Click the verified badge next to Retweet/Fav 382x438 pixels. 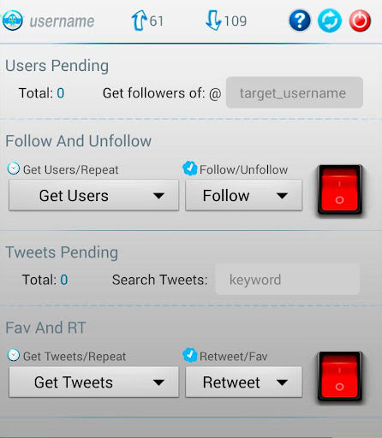[190, 355]
